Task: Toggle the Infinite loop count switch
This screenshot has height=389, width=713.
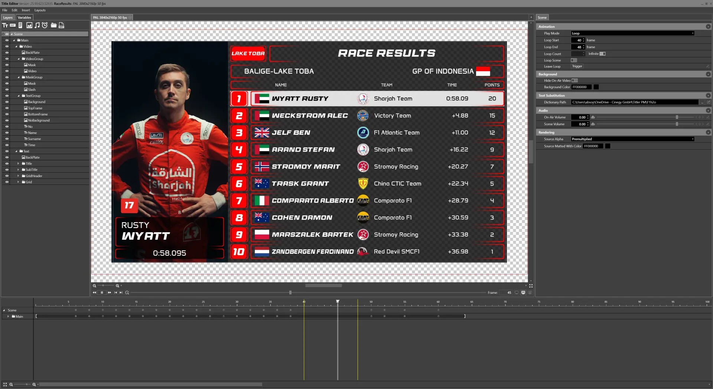Action: pyautogui.click(x=602, y=54)
